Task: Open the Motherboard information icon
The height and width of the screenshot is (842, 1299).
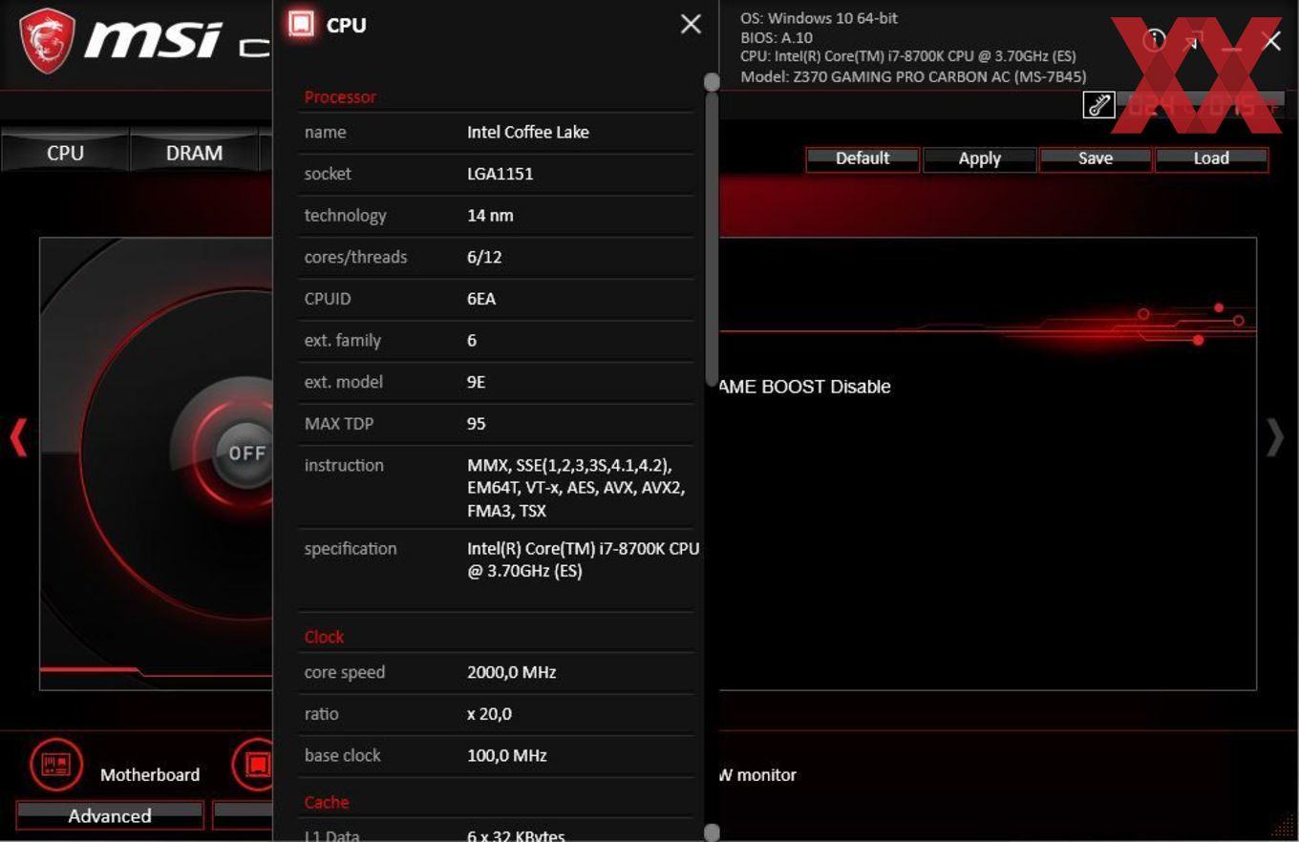Action: point(56,765)
